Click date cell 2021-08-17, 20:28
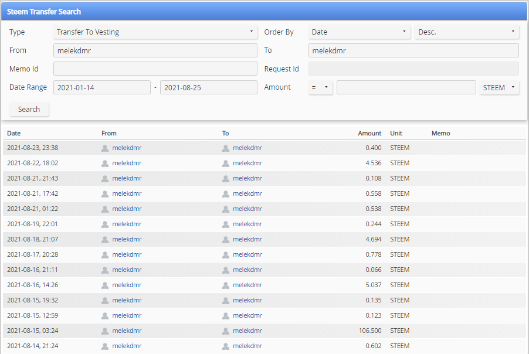This screenshot has width=529, height=354. [32, 254]
